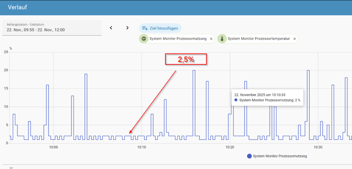Viewport: 352px width, 169px height.
Task: Click the tip of the red arrow
Action: tap(129, 133)
